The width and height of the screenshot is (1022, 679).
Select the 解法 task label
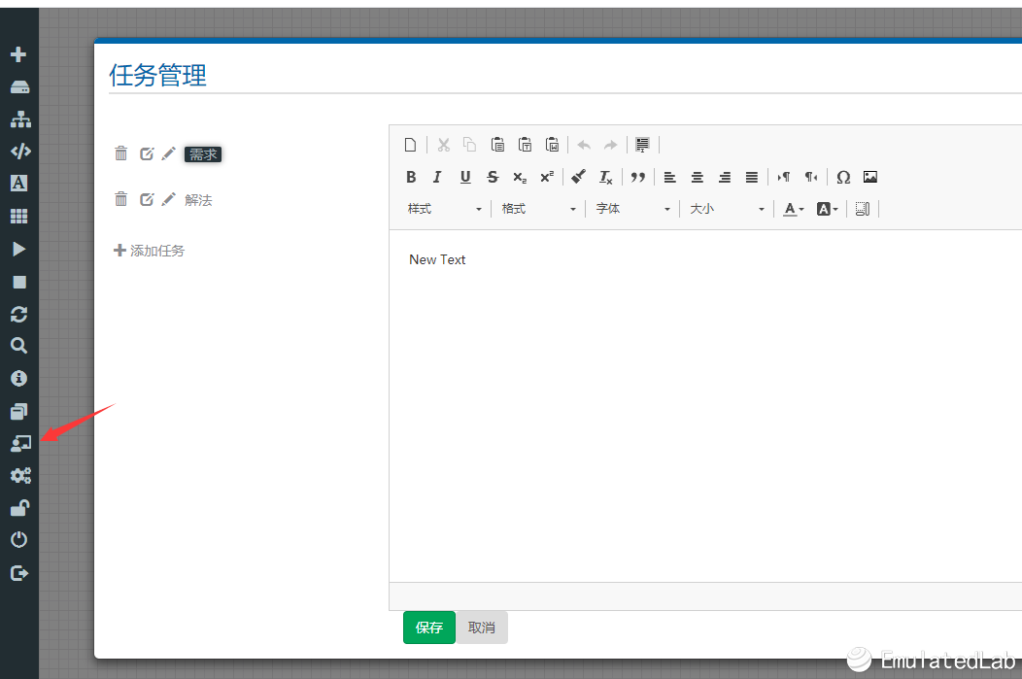coord(198,200)
